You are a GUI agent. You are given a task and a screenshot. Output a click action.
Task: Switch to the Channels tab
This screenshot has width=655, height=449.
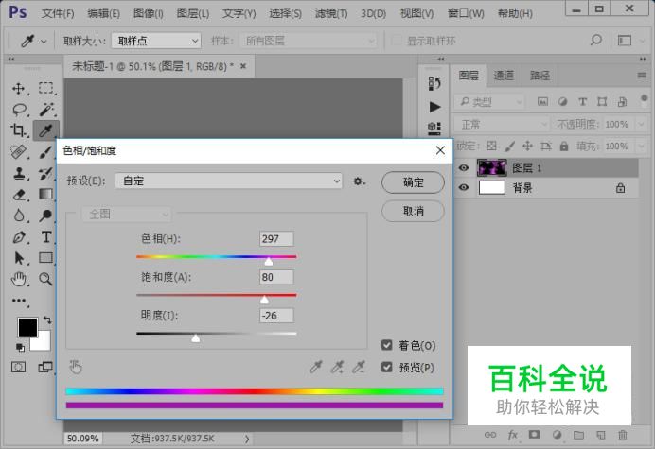tap(504, 76)
